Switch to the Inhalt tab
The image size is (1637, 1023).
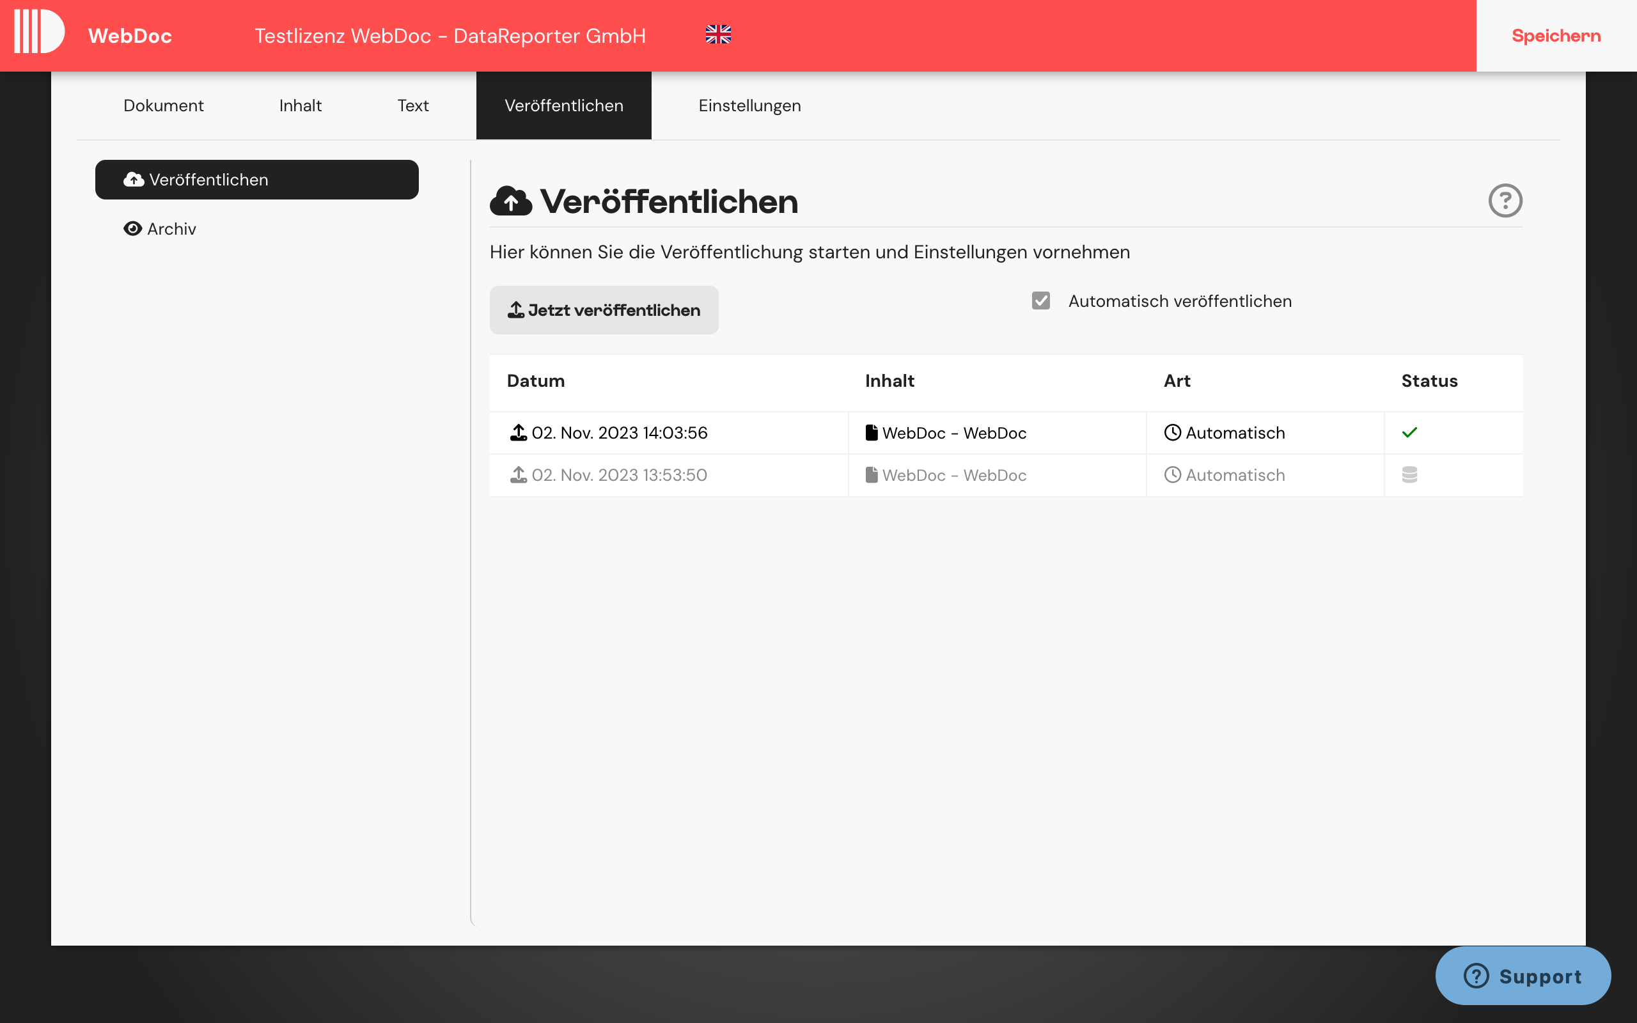click(301, 105)
